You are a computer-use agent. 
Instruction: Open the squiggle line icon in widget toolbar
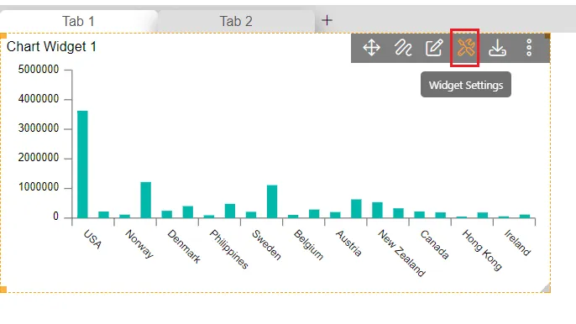click(403, 48)
